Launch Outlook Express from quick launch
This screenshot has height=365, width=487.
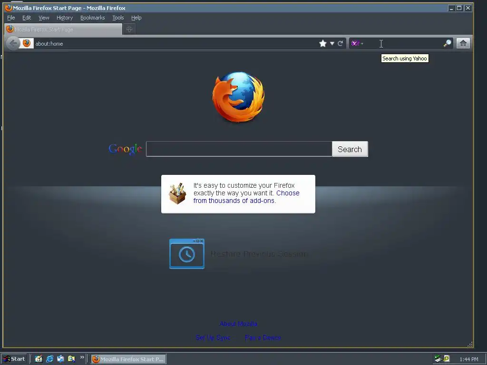click(60, 359)
